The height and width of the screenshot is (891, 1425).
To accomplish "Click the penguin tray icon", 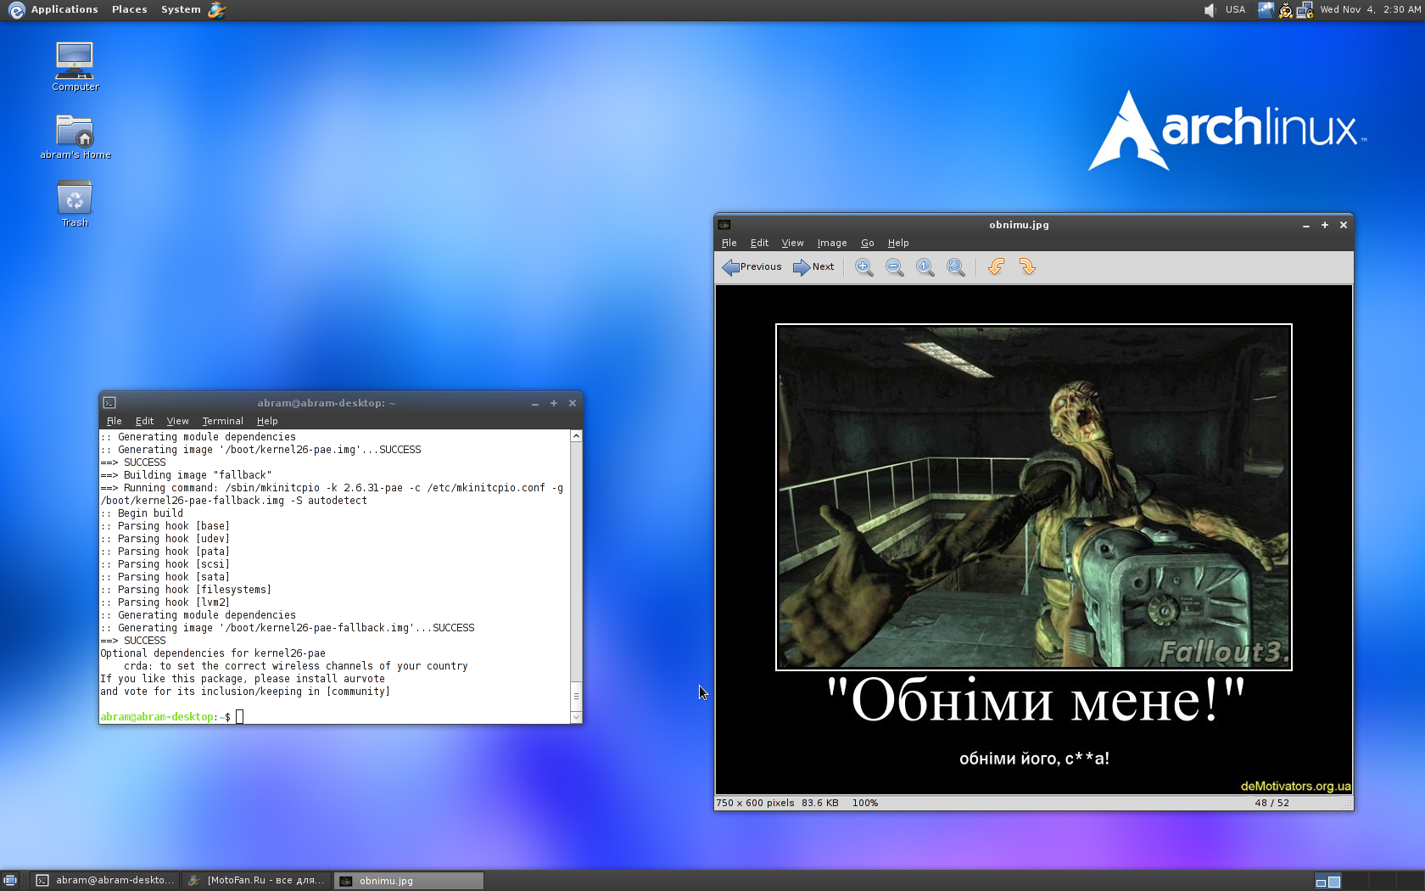I will click(x=1285, y=9).
